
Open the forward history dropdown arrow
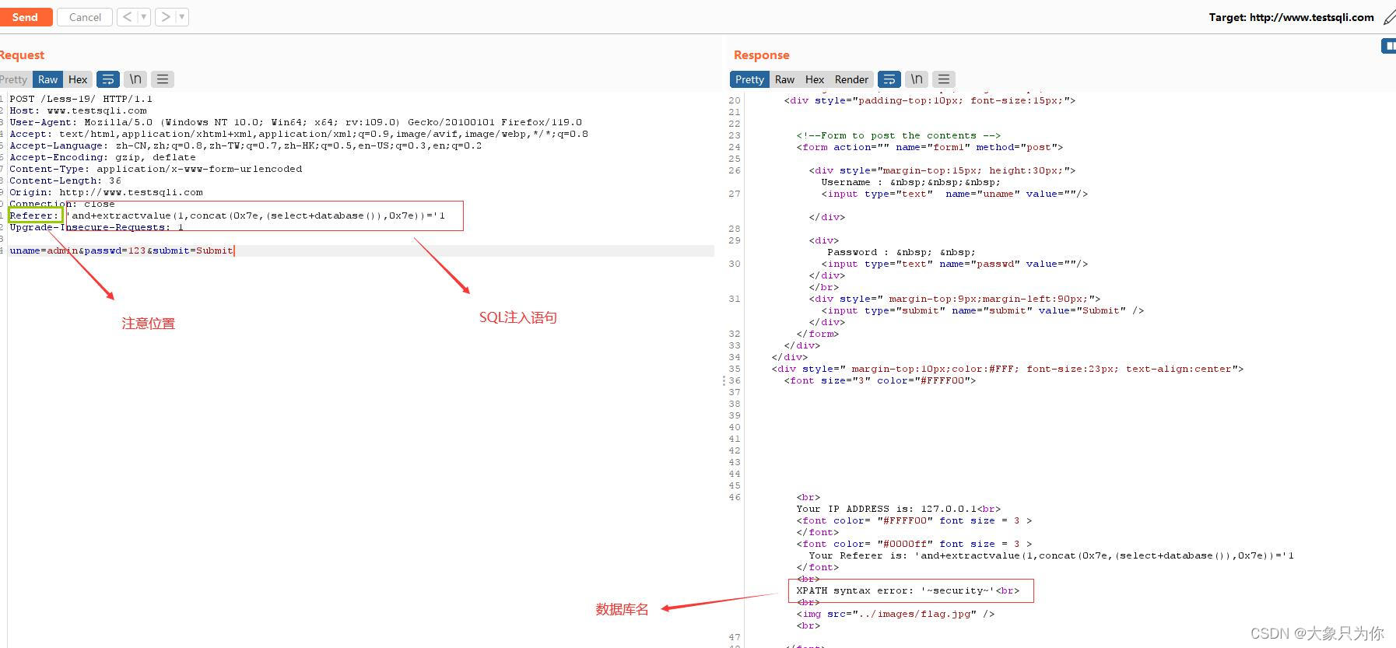(x=182, y=16)
